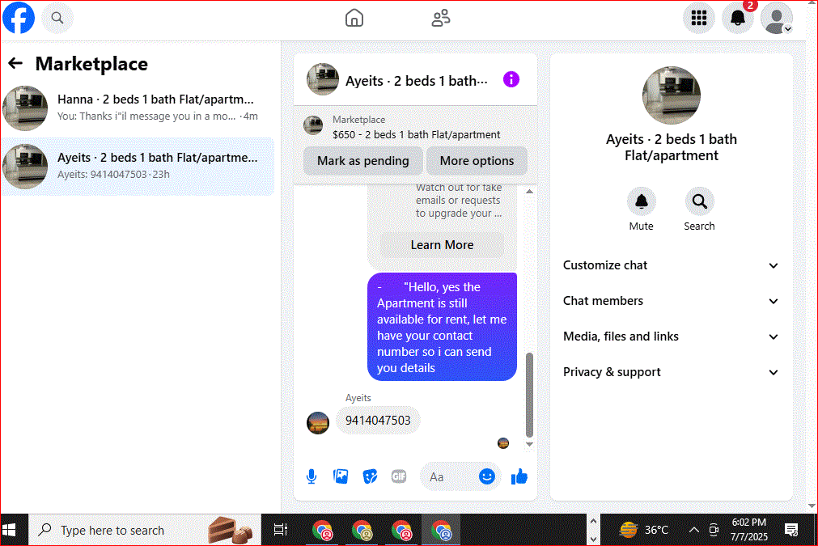Open the 36°C weather widget

click(x=644, y=531)
